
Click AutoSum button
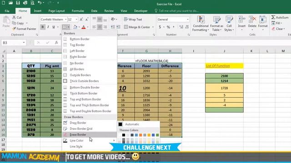tap(280, 17)
